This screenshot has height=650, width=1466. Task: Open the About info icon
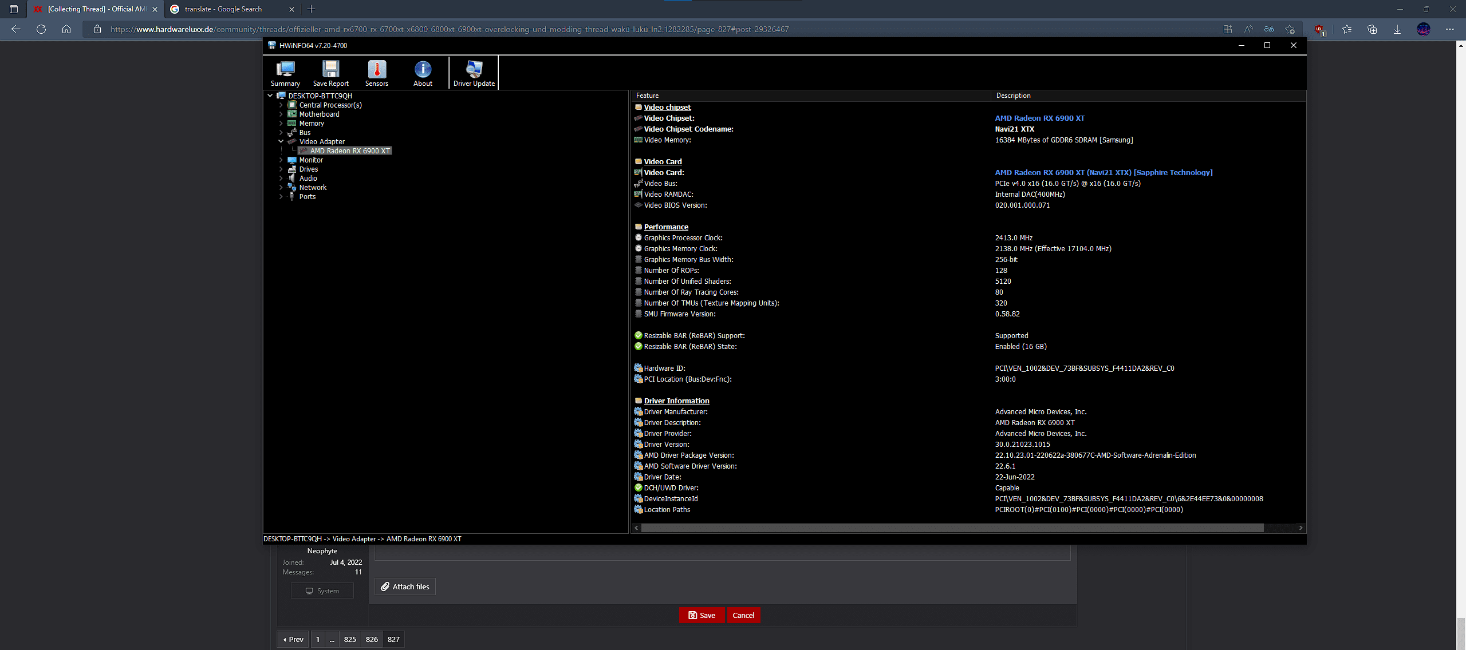423,73
